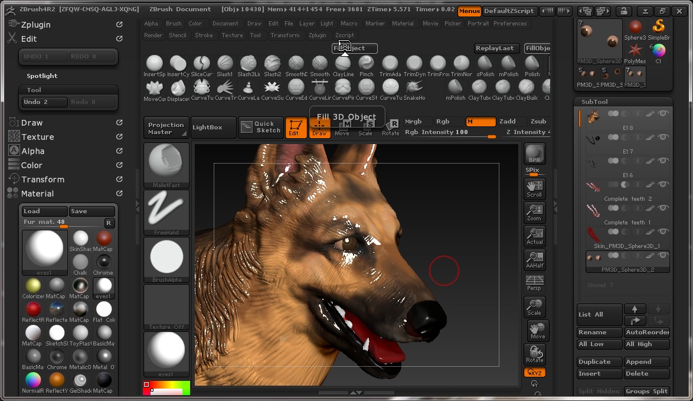693x401 pixels.
Task: Select the ClayBuildup brush
Action: 527,90
